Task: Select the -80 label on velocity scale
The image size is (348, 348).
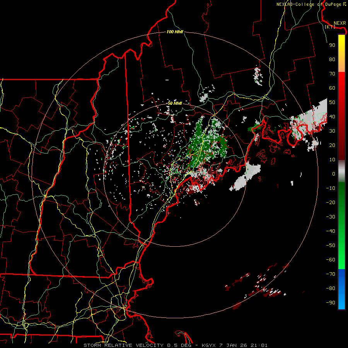Action: click(x=331, y=288)
